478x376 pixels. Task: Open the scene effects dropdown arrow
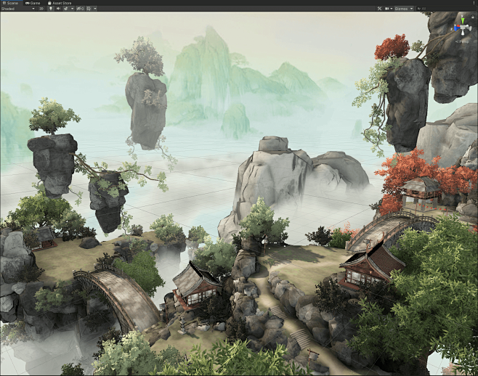(x=72, y=9)
